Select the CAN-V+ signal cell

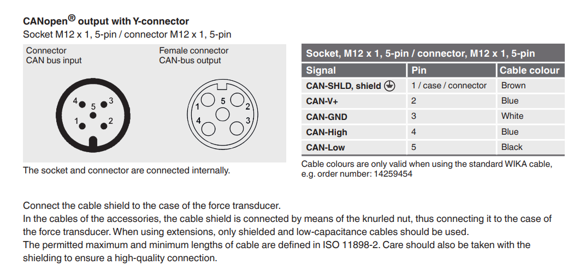tap(322, 101)
